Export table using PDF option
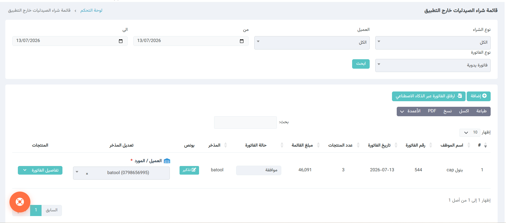 (x=432, y=111)
